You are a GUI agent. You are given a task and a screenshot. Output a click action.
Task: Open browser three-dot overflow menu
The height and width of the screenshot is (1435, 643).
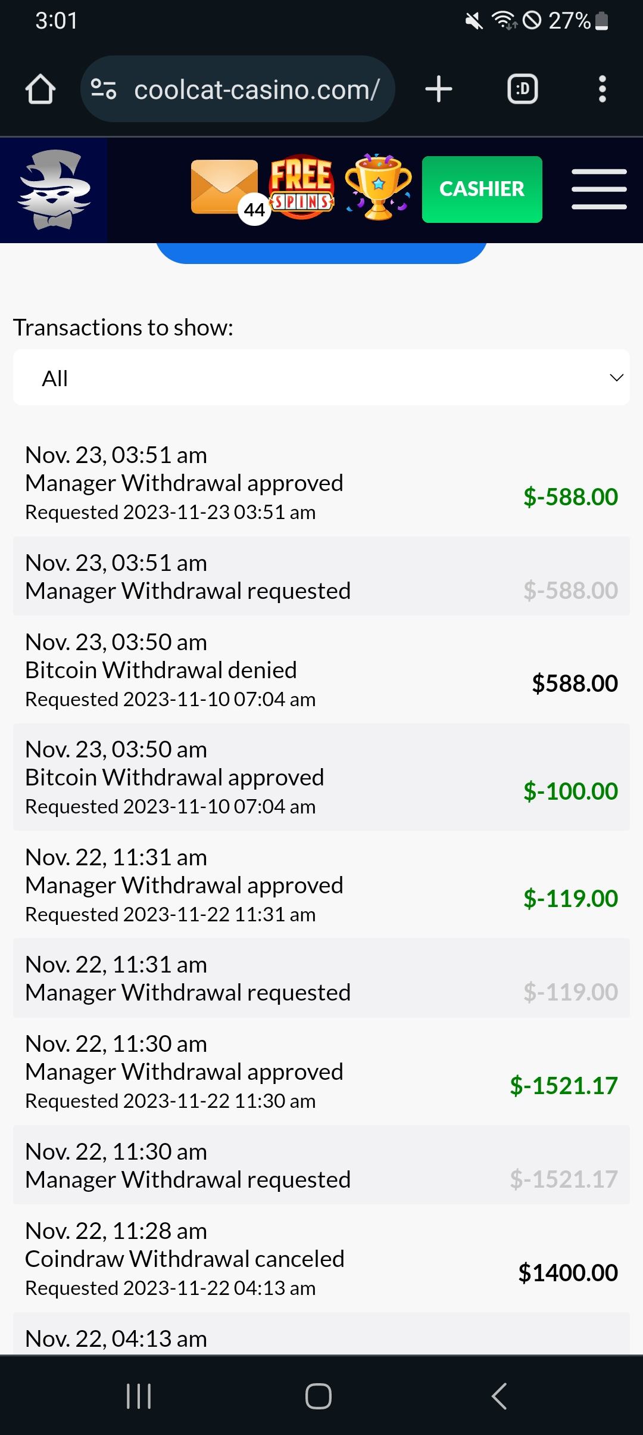tap(602, 89)
